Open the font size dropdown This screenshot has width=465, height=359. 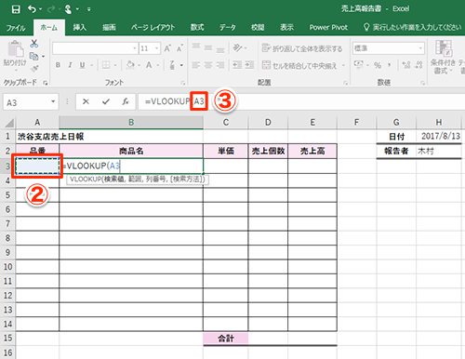tap(157, 48)
